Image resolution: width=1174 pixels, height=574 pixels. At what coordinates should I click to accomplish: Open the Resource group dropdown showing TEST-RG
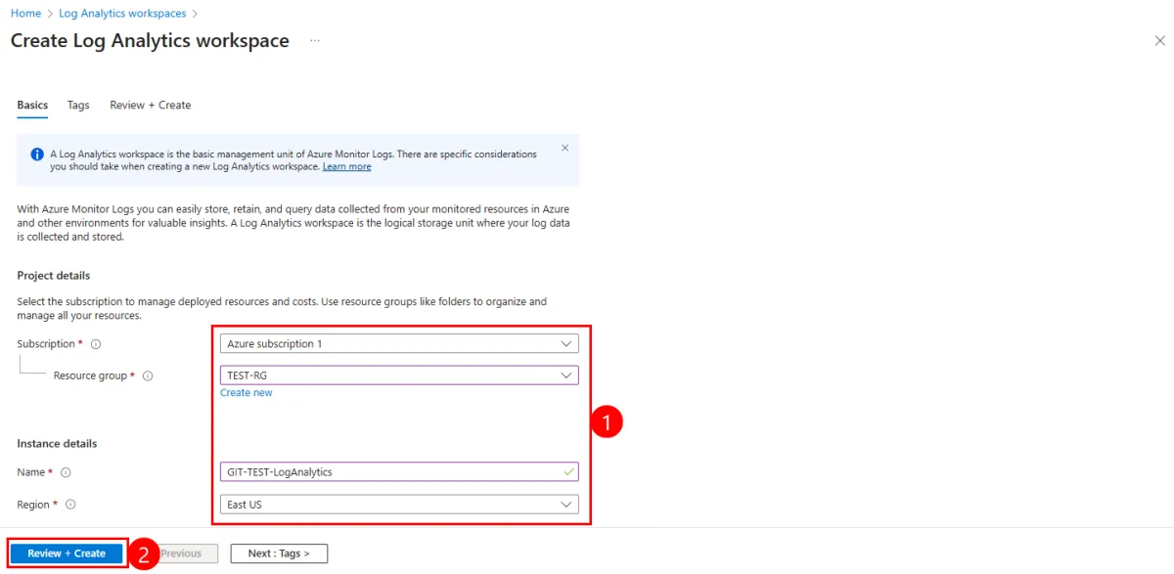point(399,375)
